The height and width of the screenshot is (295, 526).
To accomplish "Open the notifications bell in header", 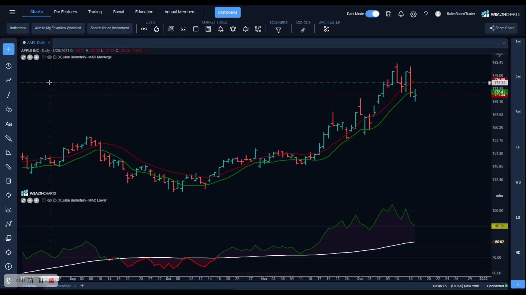I will (x=401, y=14).
